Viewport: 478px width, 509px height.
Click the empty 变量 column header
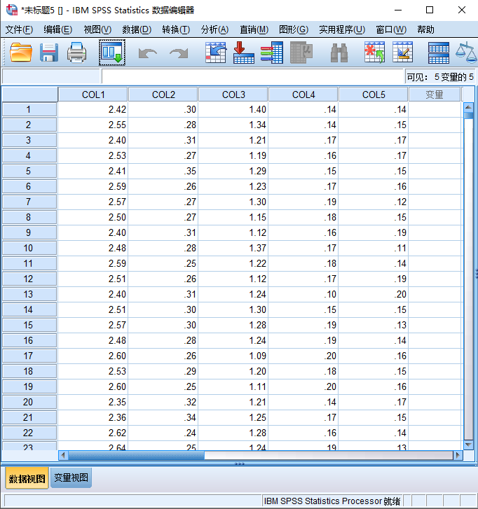click(435, 95)
